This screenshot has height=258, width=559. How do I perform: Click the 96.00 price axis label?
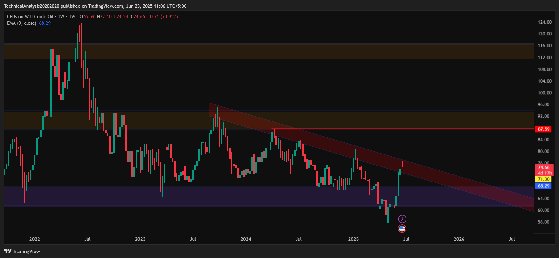coord(543,104)
